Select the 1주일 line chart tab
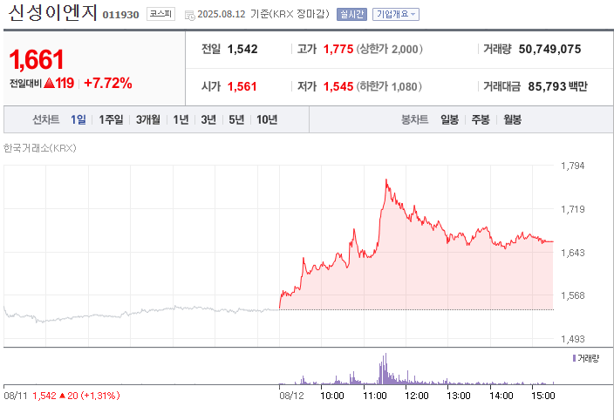614x420 pixels. click(111, 119)
